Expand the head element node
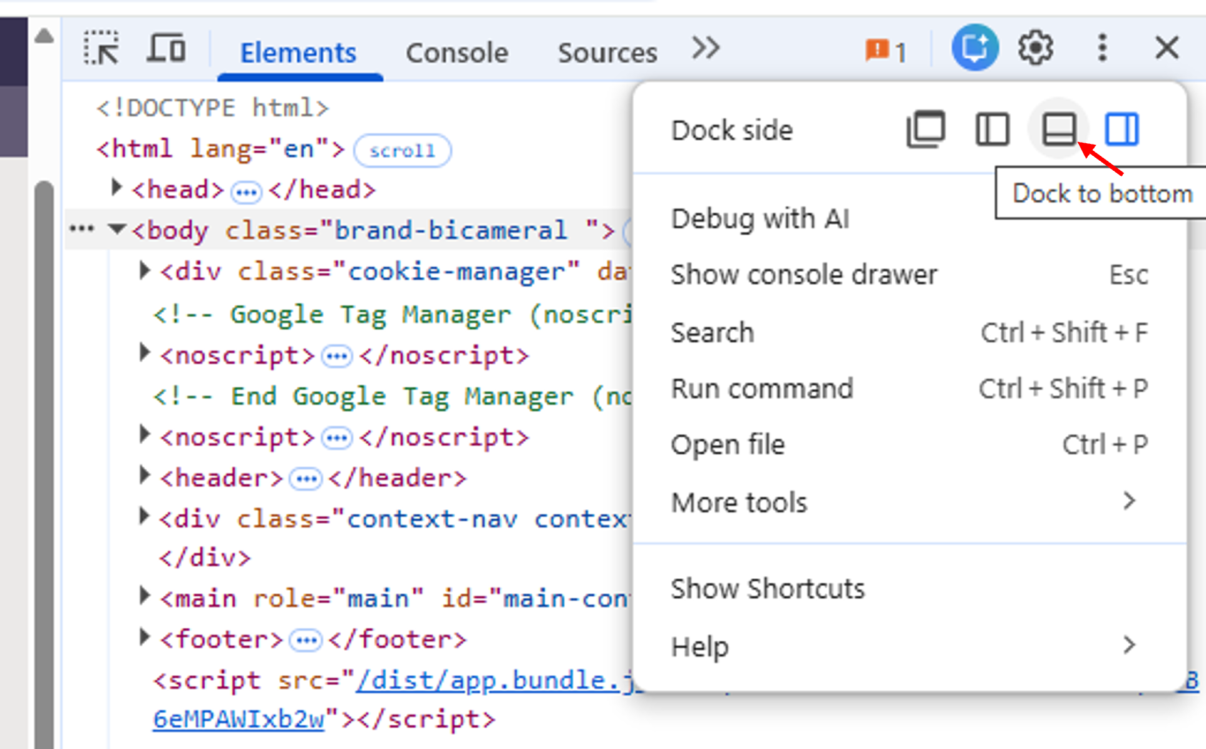Viewport: 1206px width, 749px height. click(x=116, y=188)
